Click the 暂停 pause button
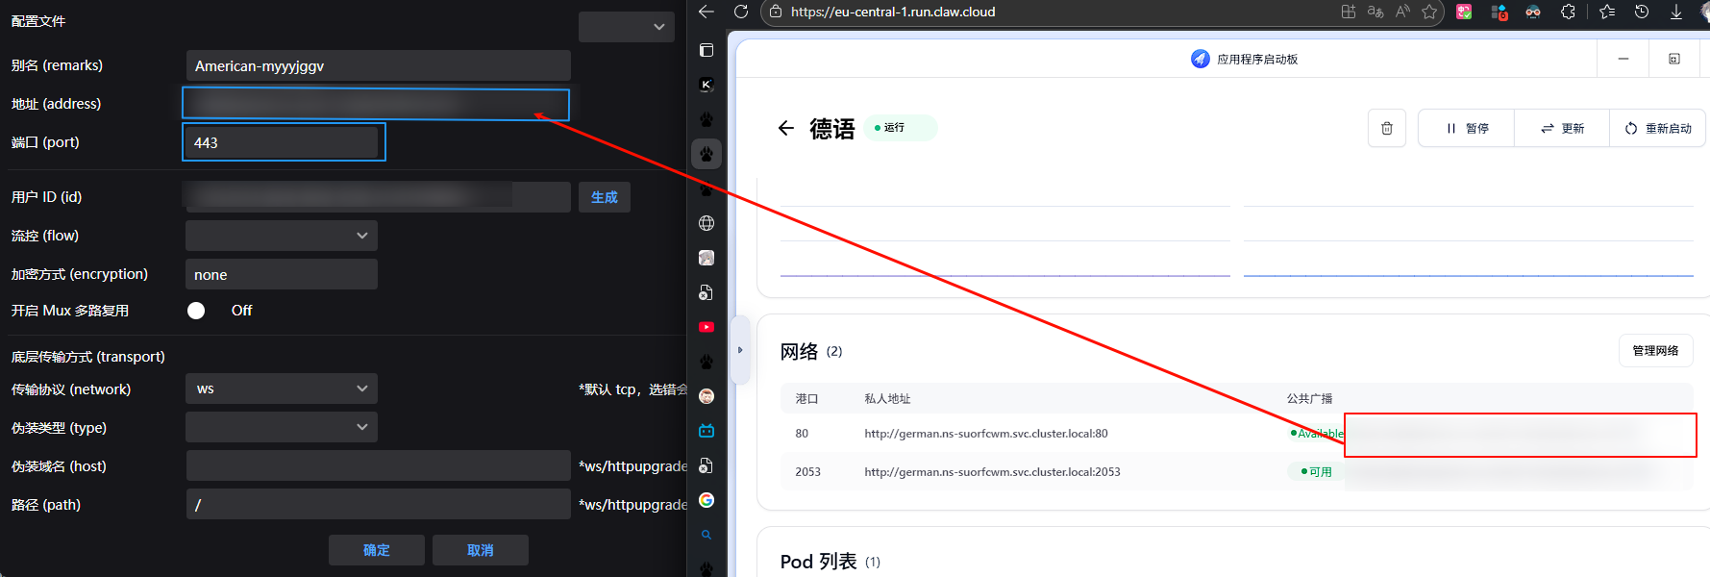The height and width of the screenshot is (577, 1710). [1467, 128]
